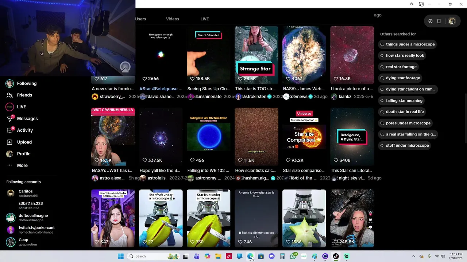467x262 pixels.
Task: Open the Profile avatar icon in sidebar
Action: coord(10,154)
